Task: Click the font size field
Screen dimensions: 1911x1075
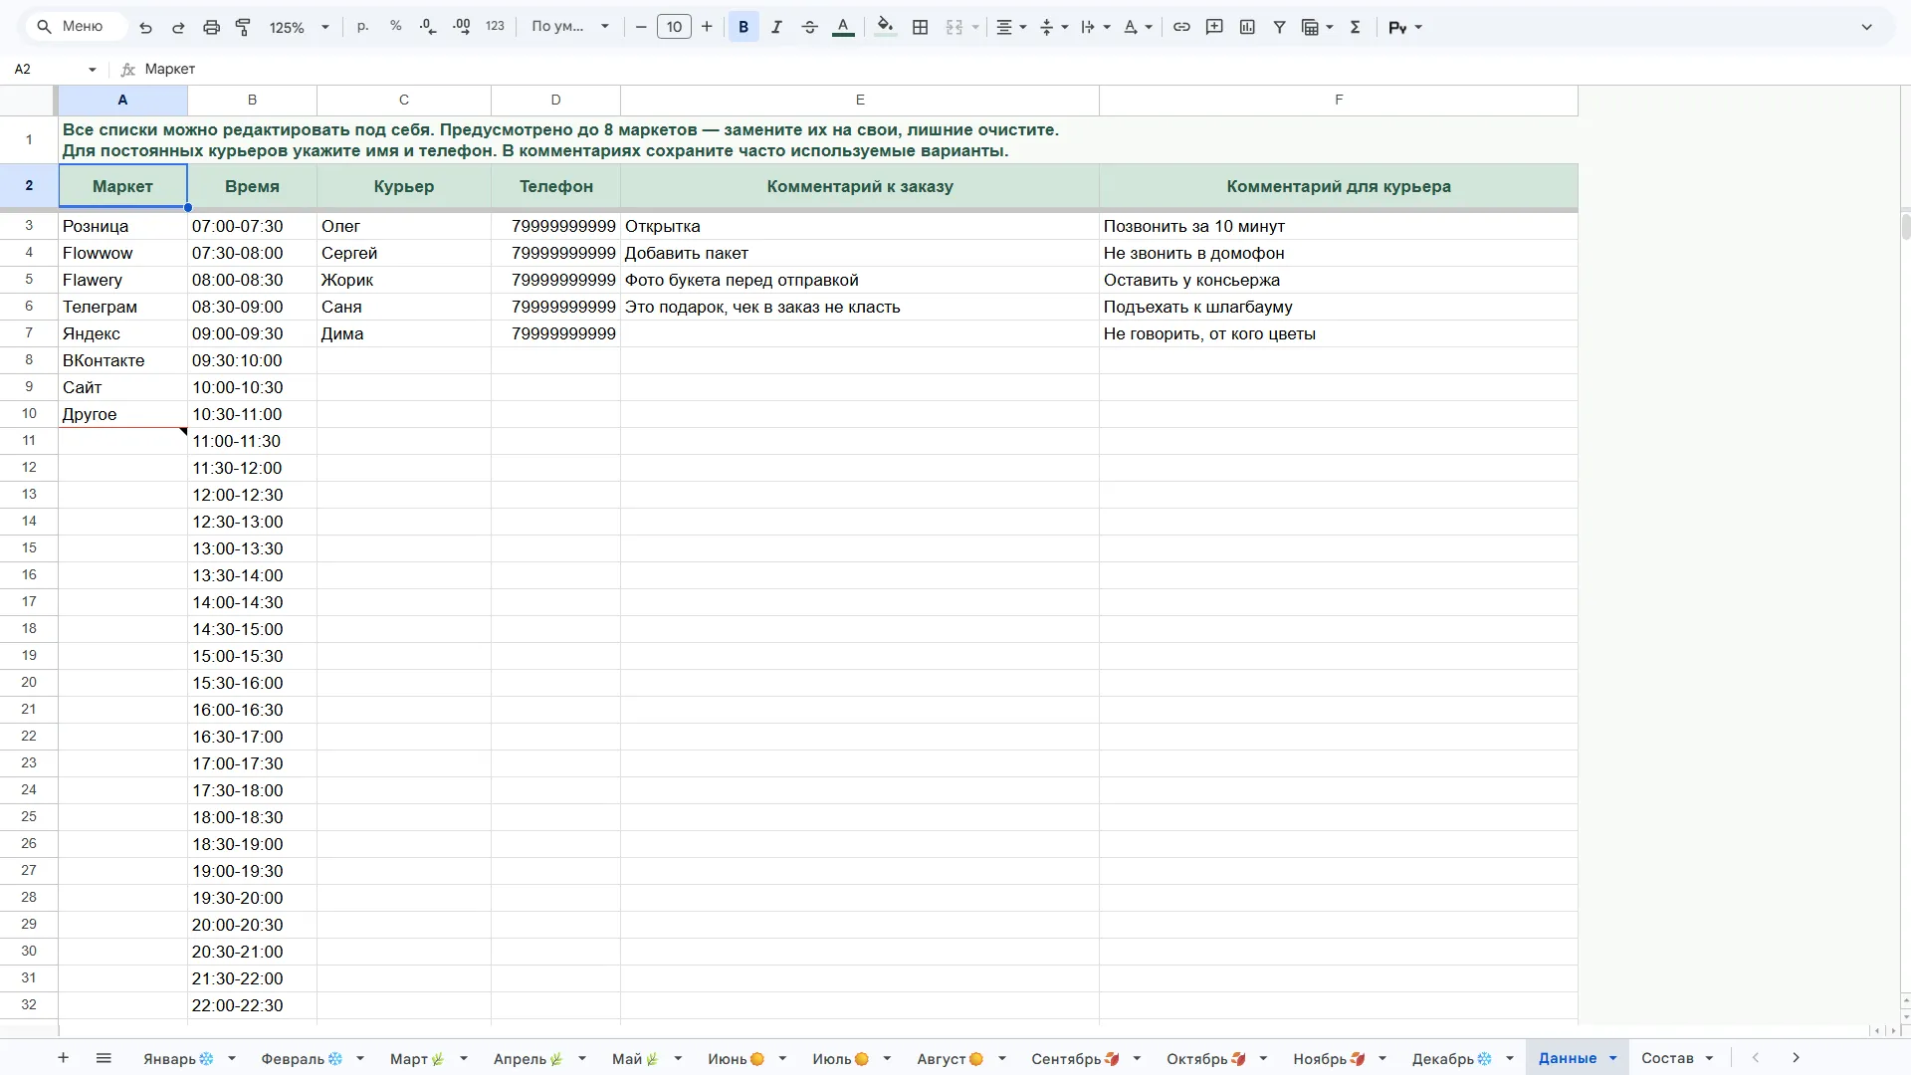Action: (x=674, y=27)
